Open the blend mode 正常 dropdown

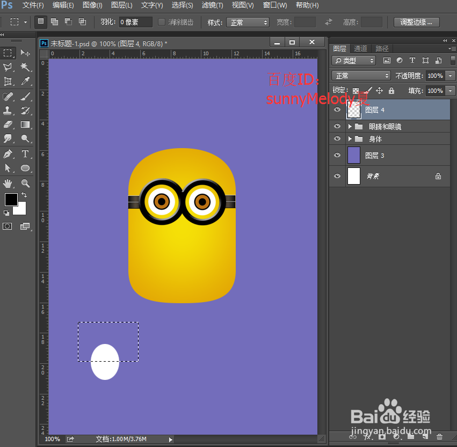[x=361, y=76]
